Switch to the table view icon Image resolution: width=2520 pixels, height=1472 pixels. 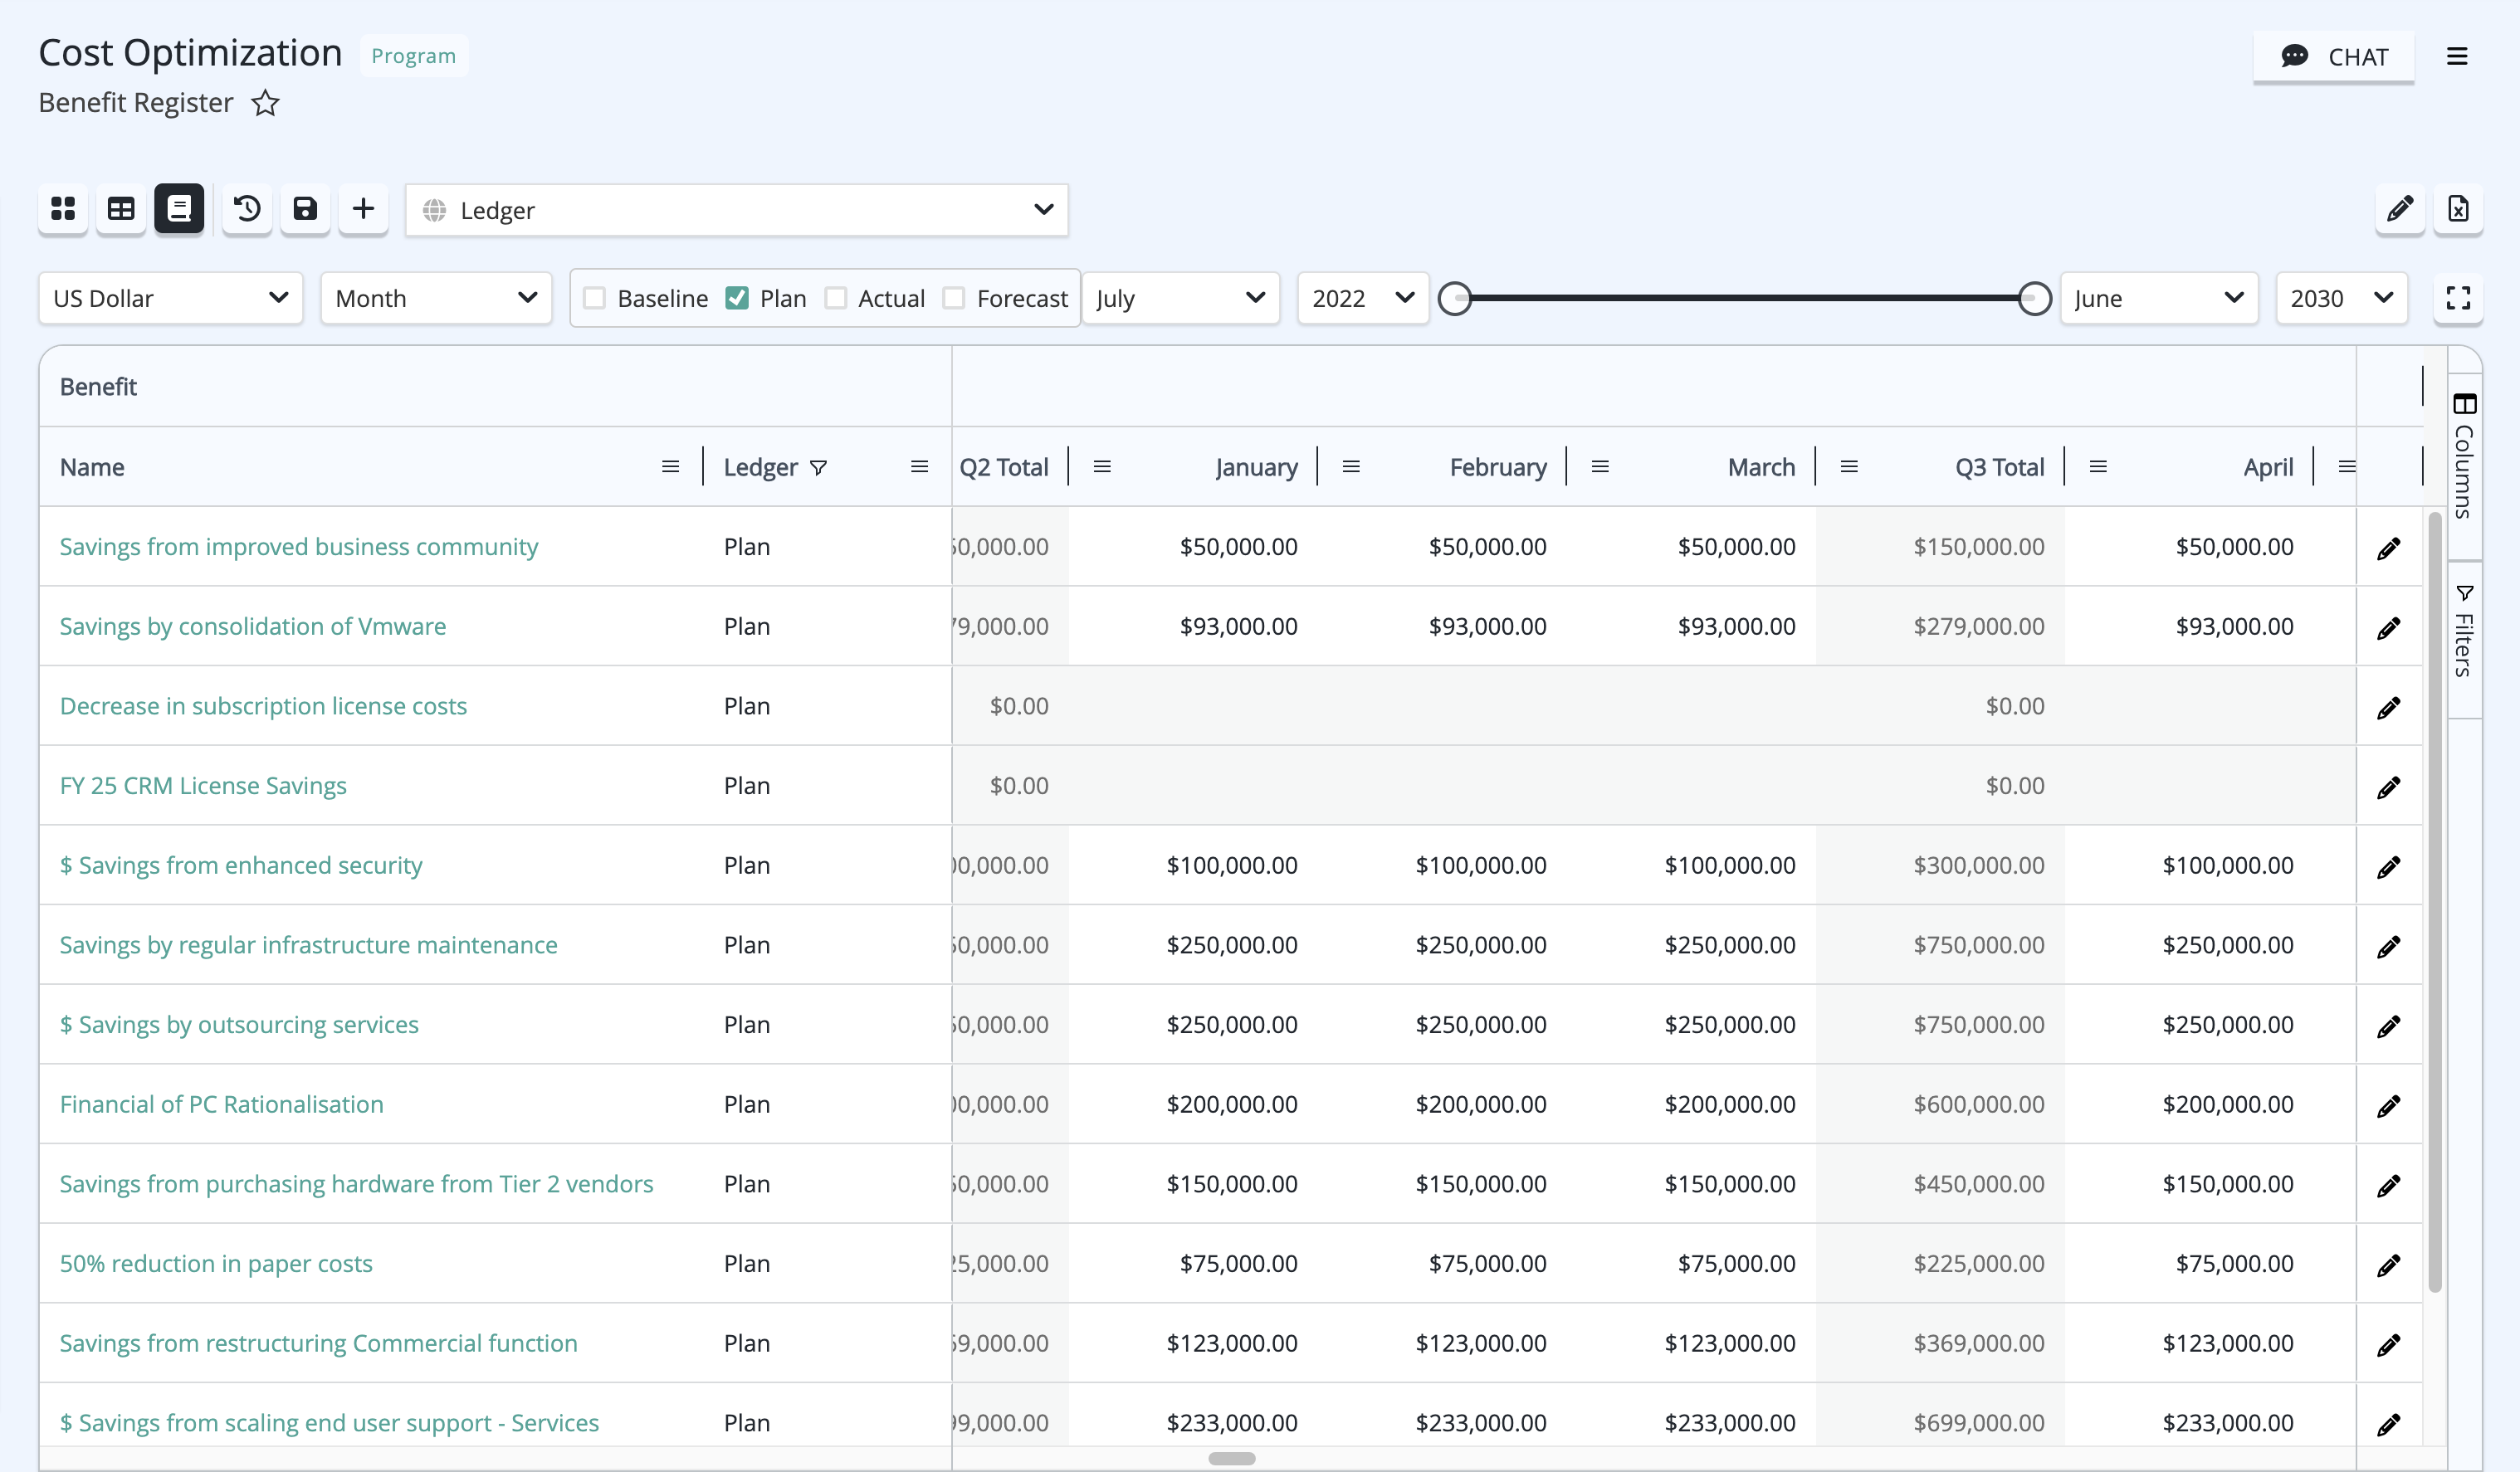click(x=121, y=209)
